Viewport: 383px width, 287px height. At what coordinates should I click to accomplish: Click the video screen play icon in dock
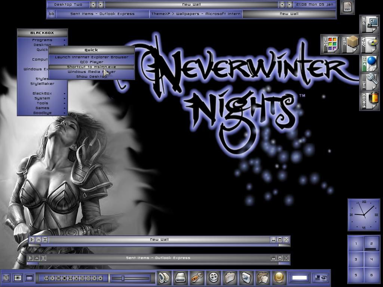pyautogui.click(x=246, y=278)
